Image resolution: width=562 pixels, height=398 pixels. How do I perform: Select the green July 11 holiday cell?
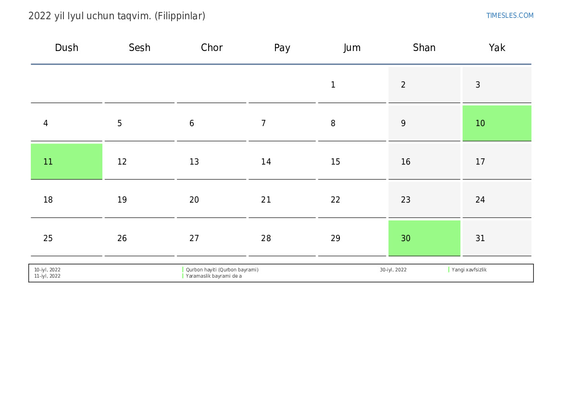pos(66,162)
